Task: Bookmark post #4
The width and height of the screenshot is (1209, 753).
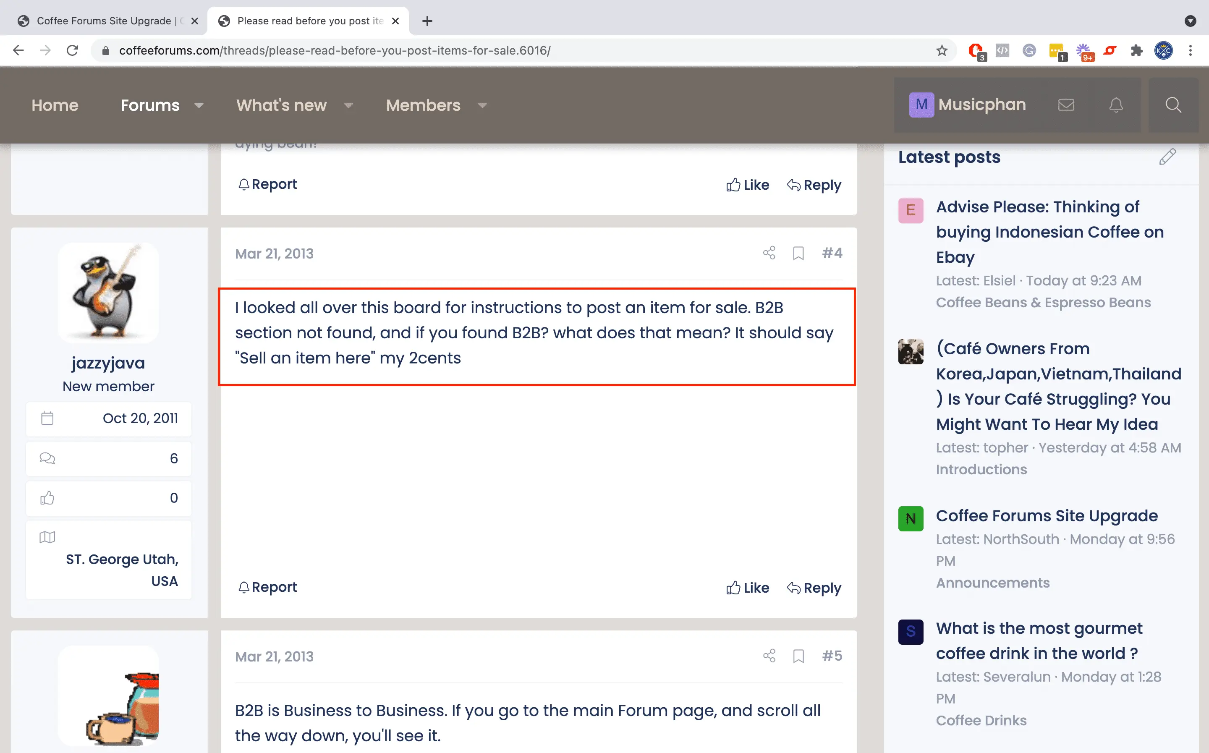Action: [x=798, y=253]
